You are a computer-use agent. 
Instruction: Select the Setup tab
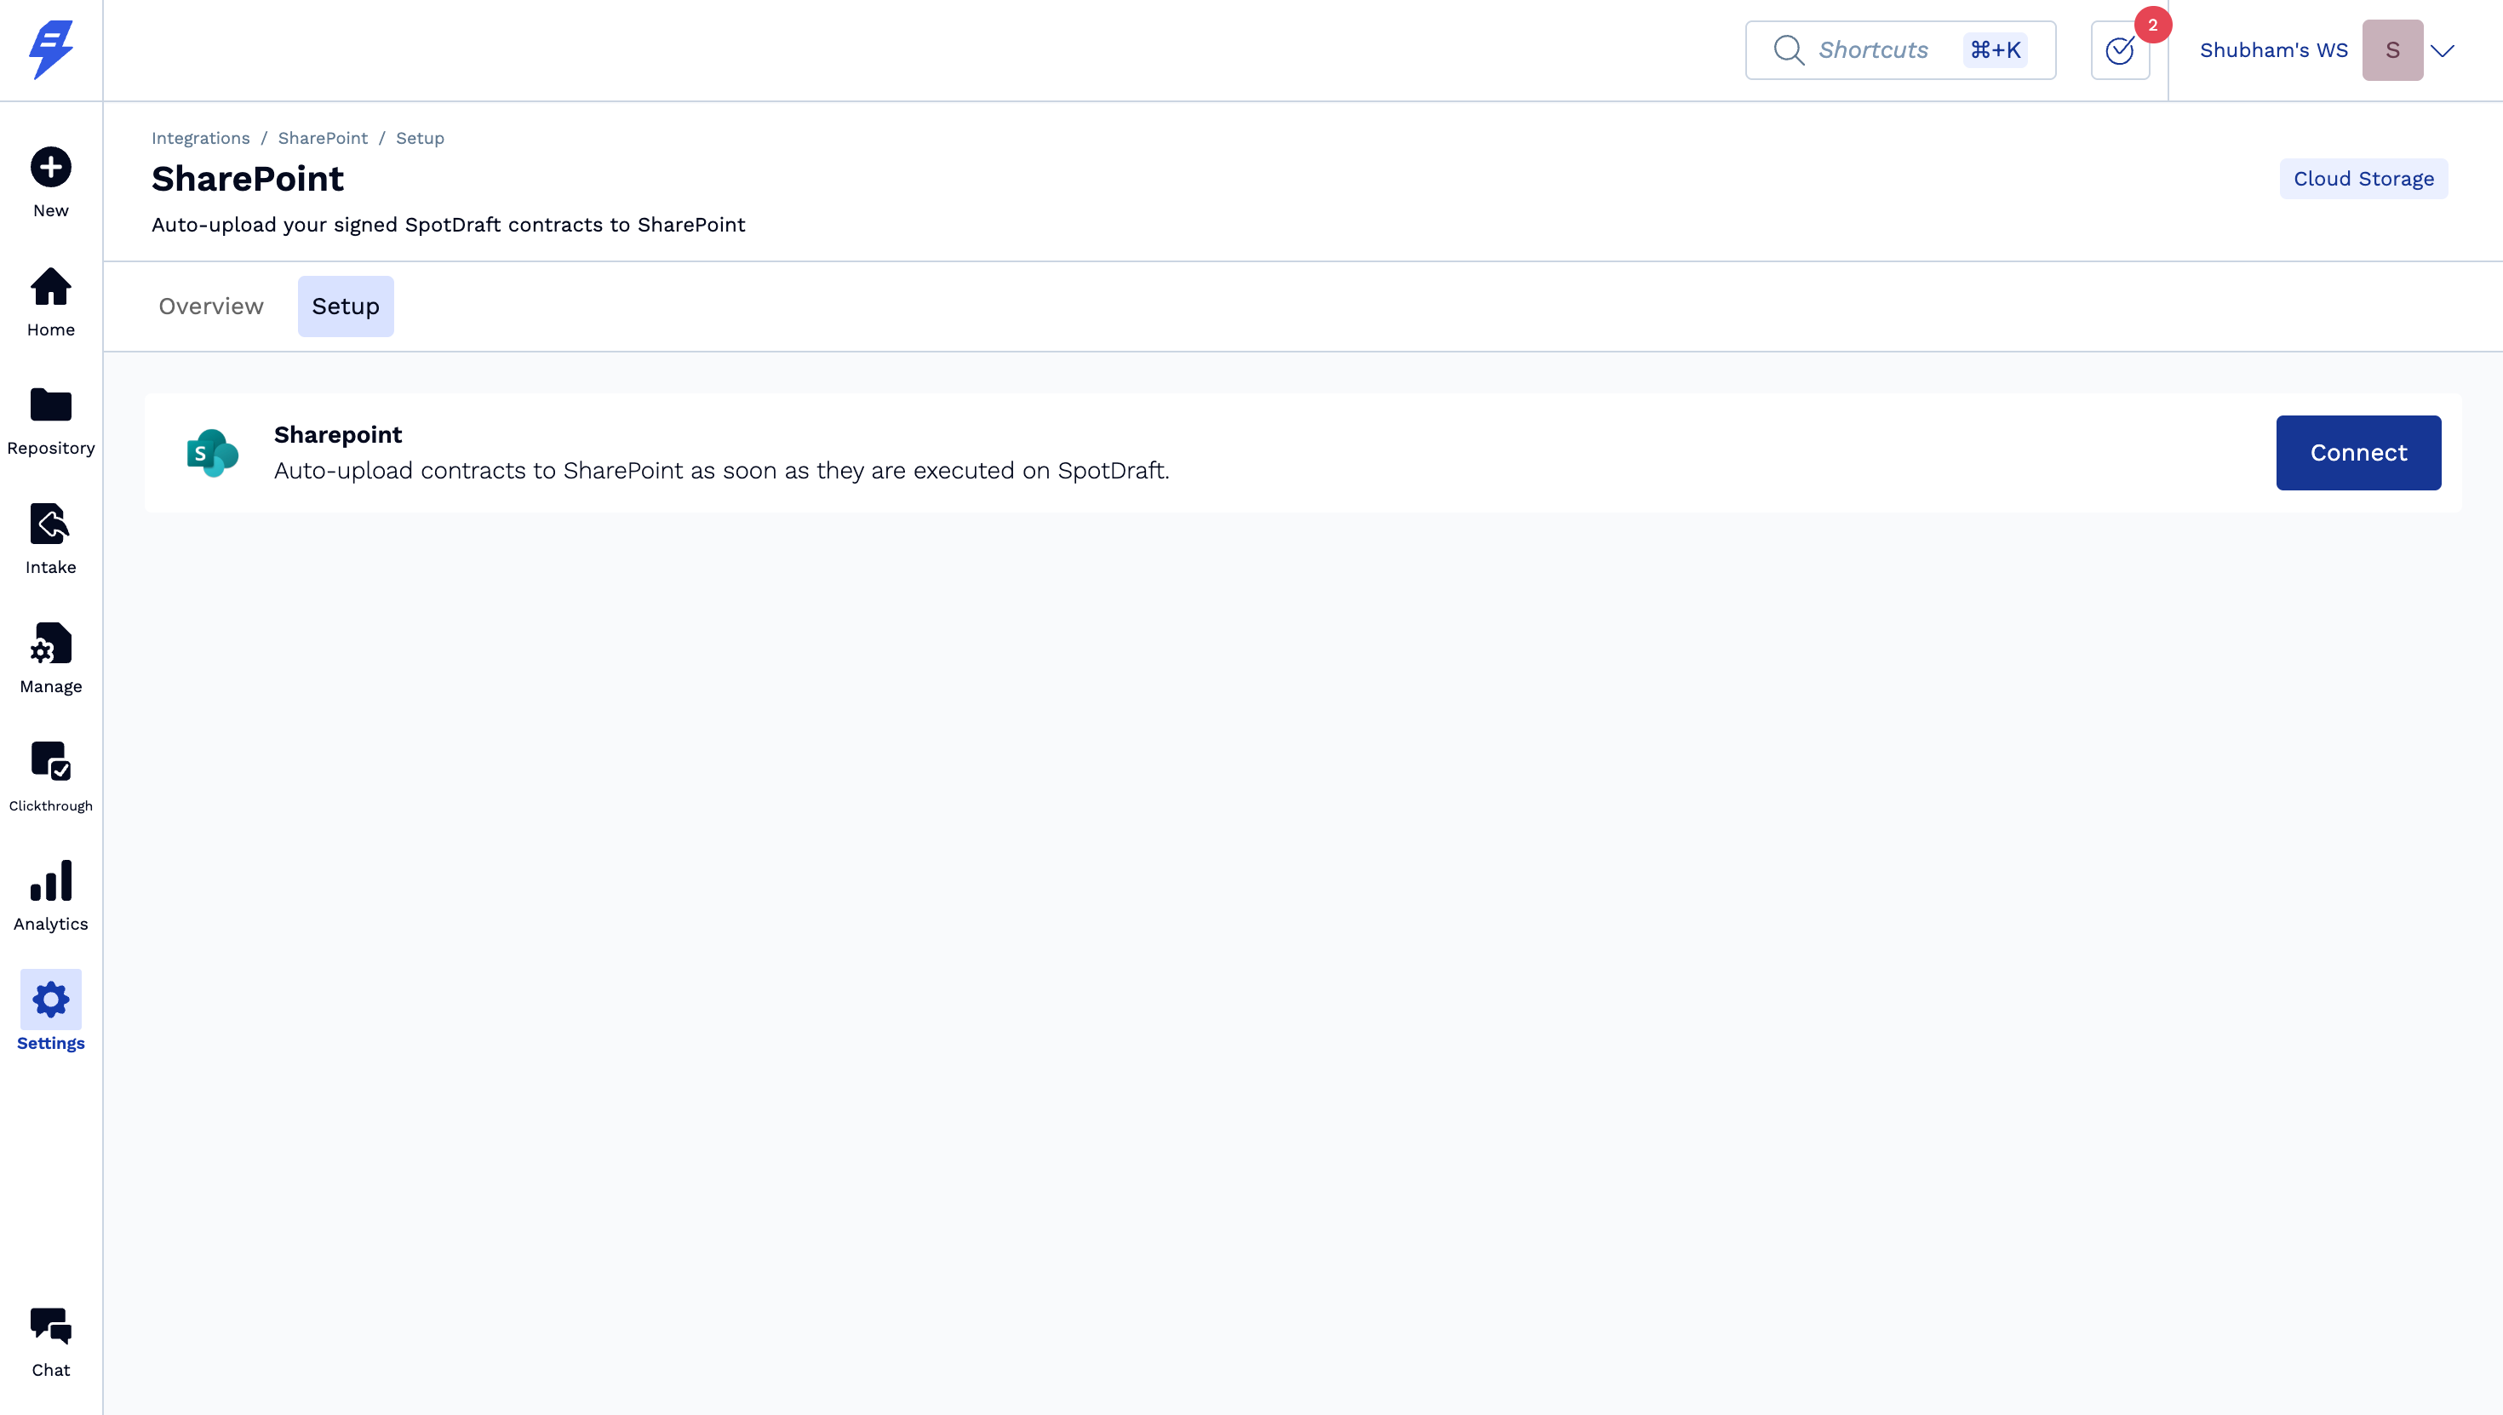tap(345, 306)
